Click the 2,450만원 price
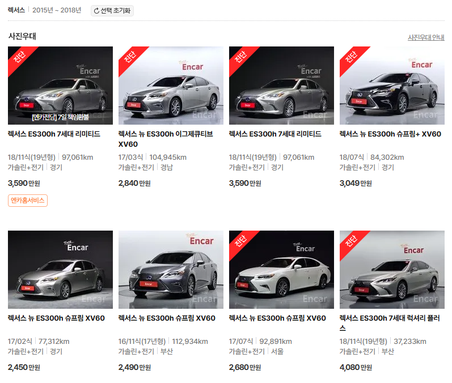452x383 pixels. (24, 368)
